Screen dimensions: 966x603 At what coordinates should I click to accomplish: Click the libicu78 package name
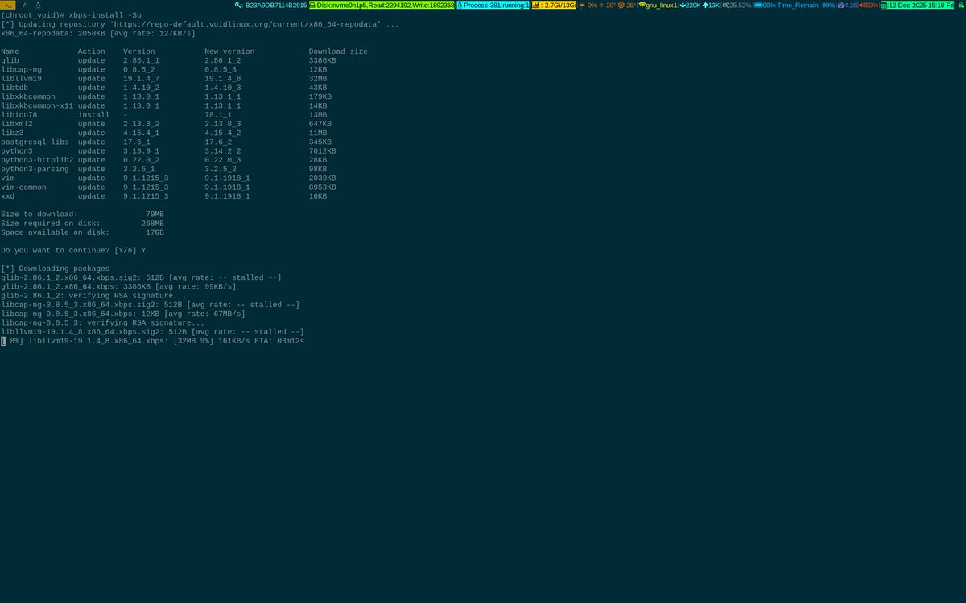(x=19, y=115)
